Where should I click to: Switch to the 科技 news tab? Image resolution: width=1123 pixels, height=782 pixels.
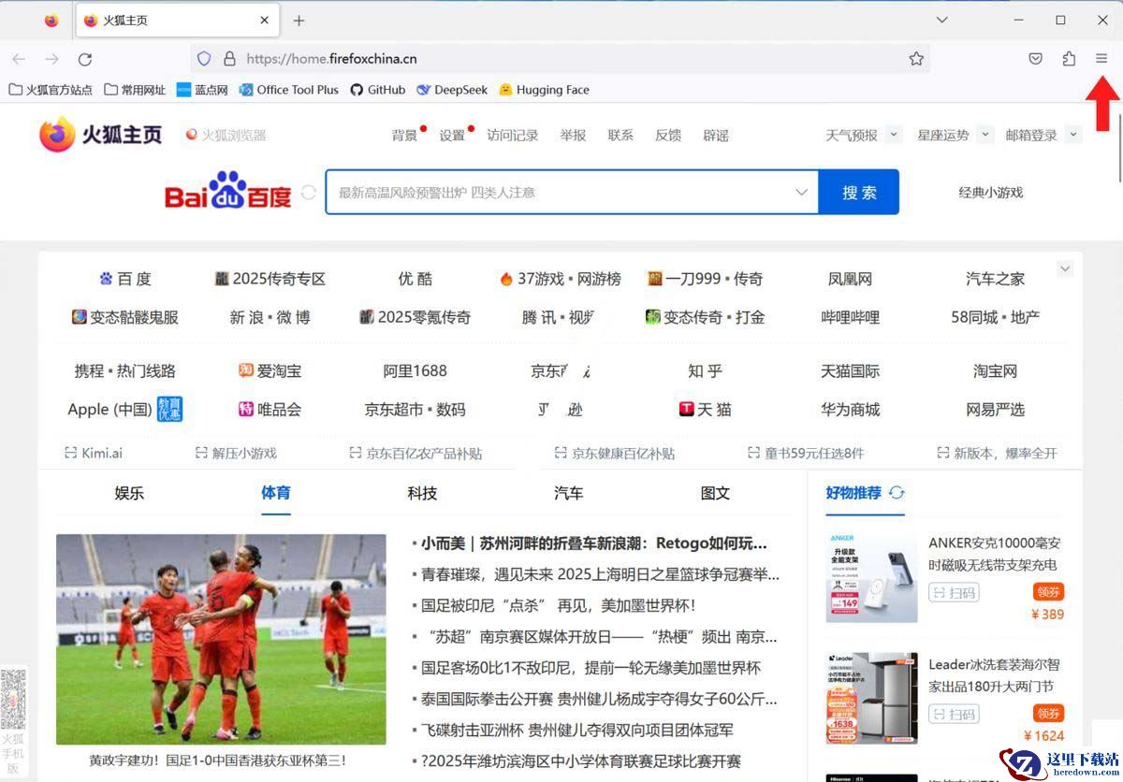[422, 493]
